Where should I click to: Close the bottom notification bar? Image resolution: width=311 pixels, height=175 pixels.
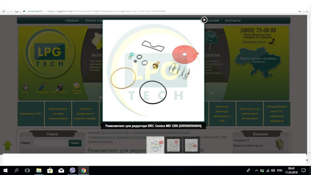(x=307, y=160)
